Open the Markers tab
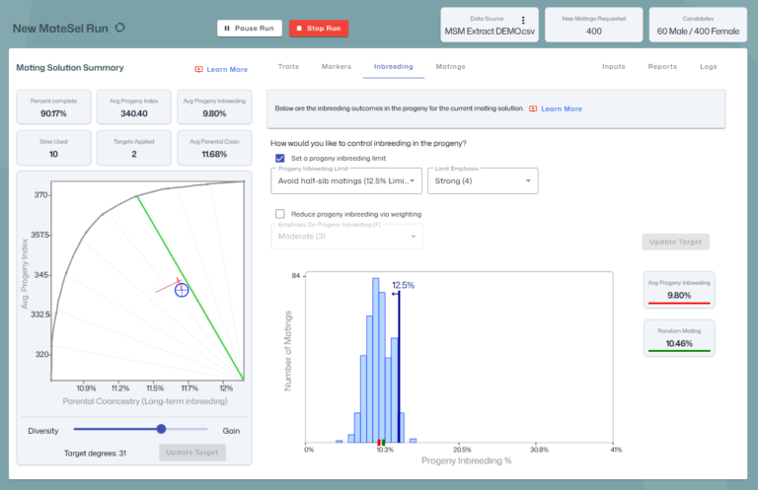 [337, 67]
